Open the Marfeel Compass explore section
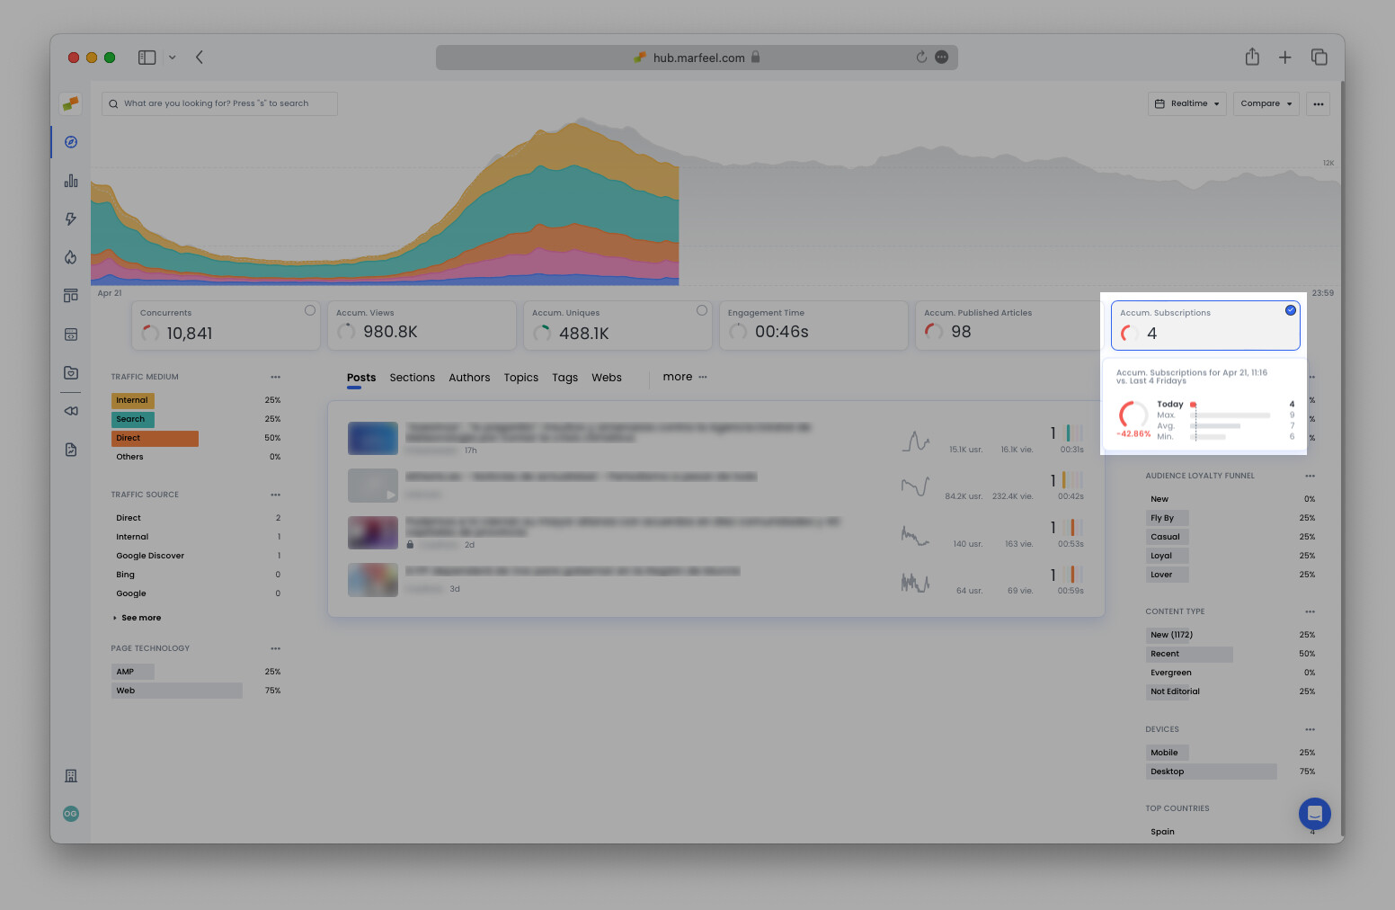This screenshot has height=910, width=1395. pyautogui.click(x=70, y=141)
